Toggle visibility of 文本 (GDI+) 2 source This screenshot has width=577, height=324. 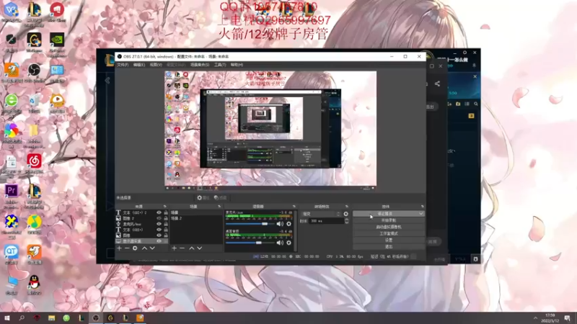(x=159, y=212)
